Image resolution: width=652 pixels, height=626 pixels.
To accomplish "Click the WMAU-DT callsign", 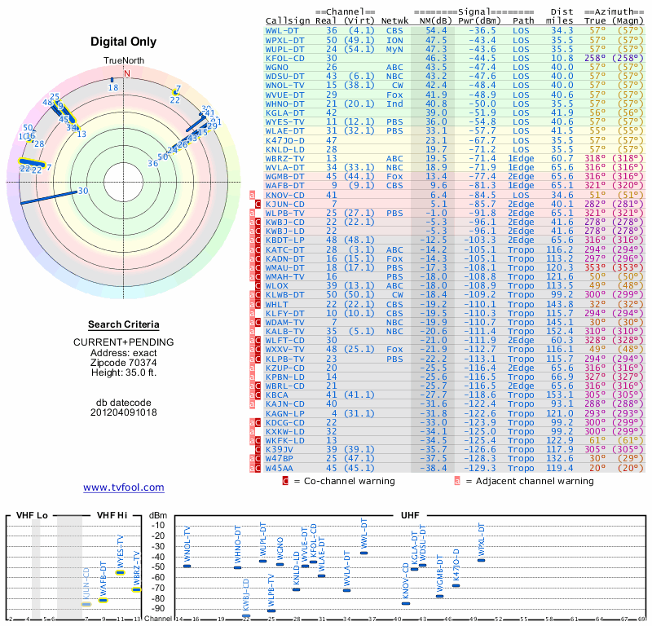I will coord(284,268).
